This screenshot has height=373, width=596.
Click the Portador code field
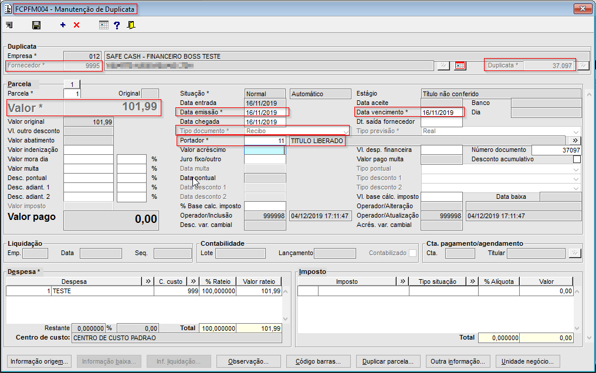[x=265, y=141]
